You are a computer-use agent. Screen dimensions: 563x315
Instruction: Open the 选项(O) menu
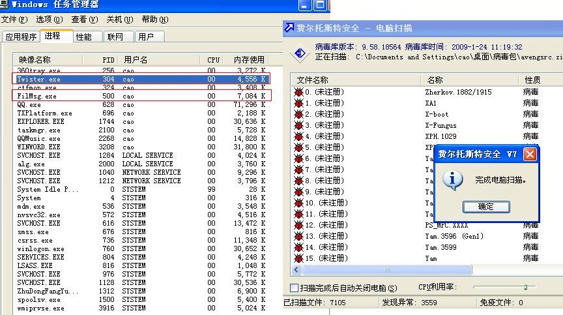(50, 20)
